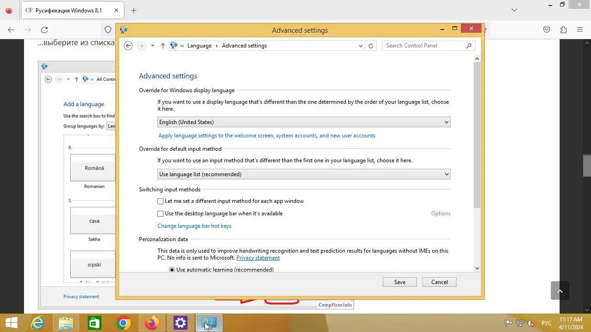Open the display language dropdown
Viewport: 591px width, 332px height.
[304, 122]
